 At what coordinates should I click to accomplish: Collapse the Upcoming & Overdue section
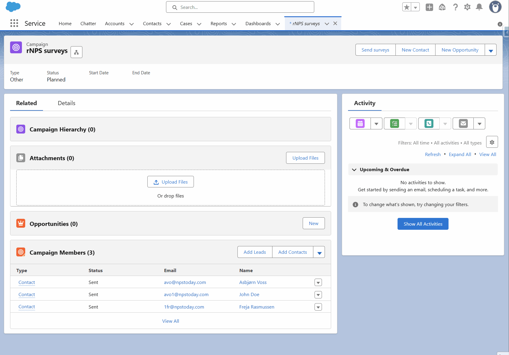pos(354,169)
